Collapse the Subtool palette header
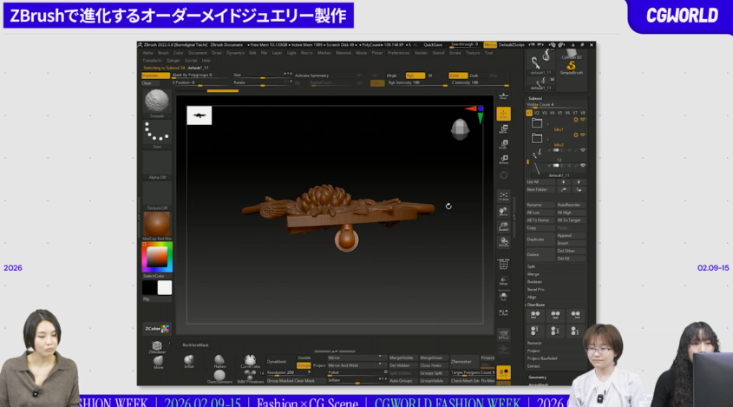 click(x=536, y=98)
